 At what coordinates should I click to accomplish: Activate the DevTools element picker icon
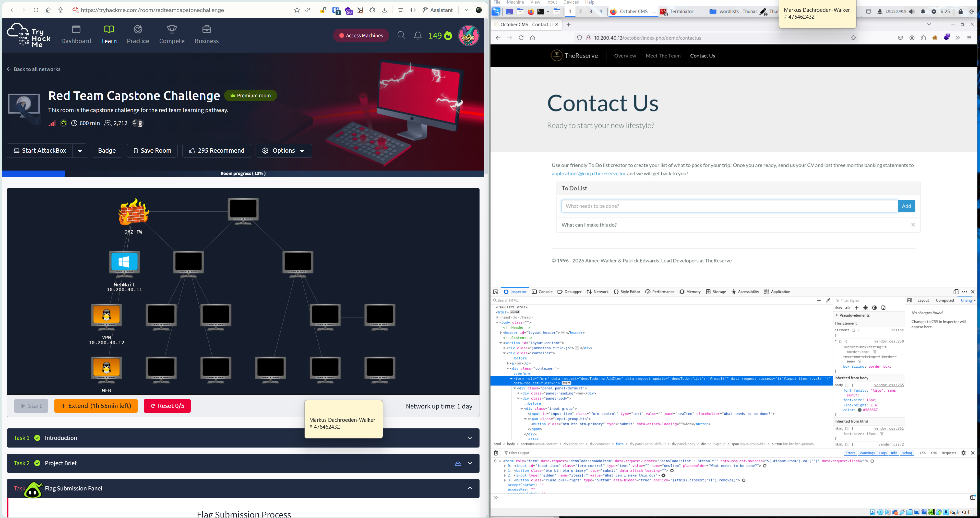tap(495, 292)
